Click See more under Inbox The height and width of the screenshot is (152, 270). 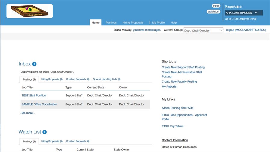pyautogui.click(x=28, y=113)
